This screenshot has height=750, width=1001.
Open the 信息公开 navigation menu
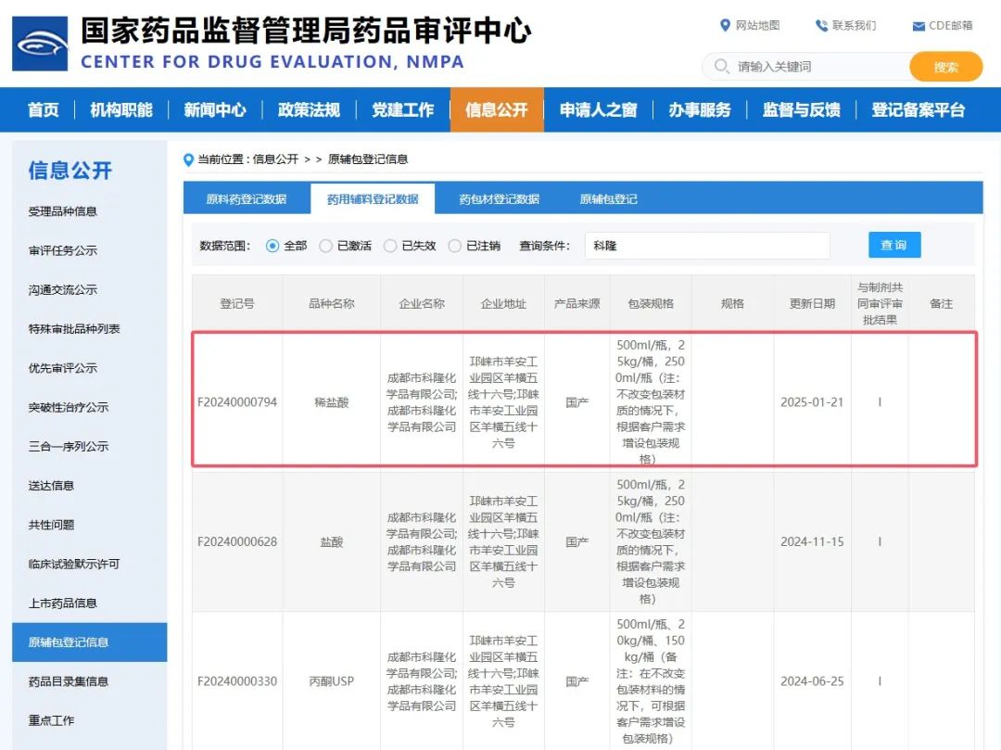click(497, 110)
